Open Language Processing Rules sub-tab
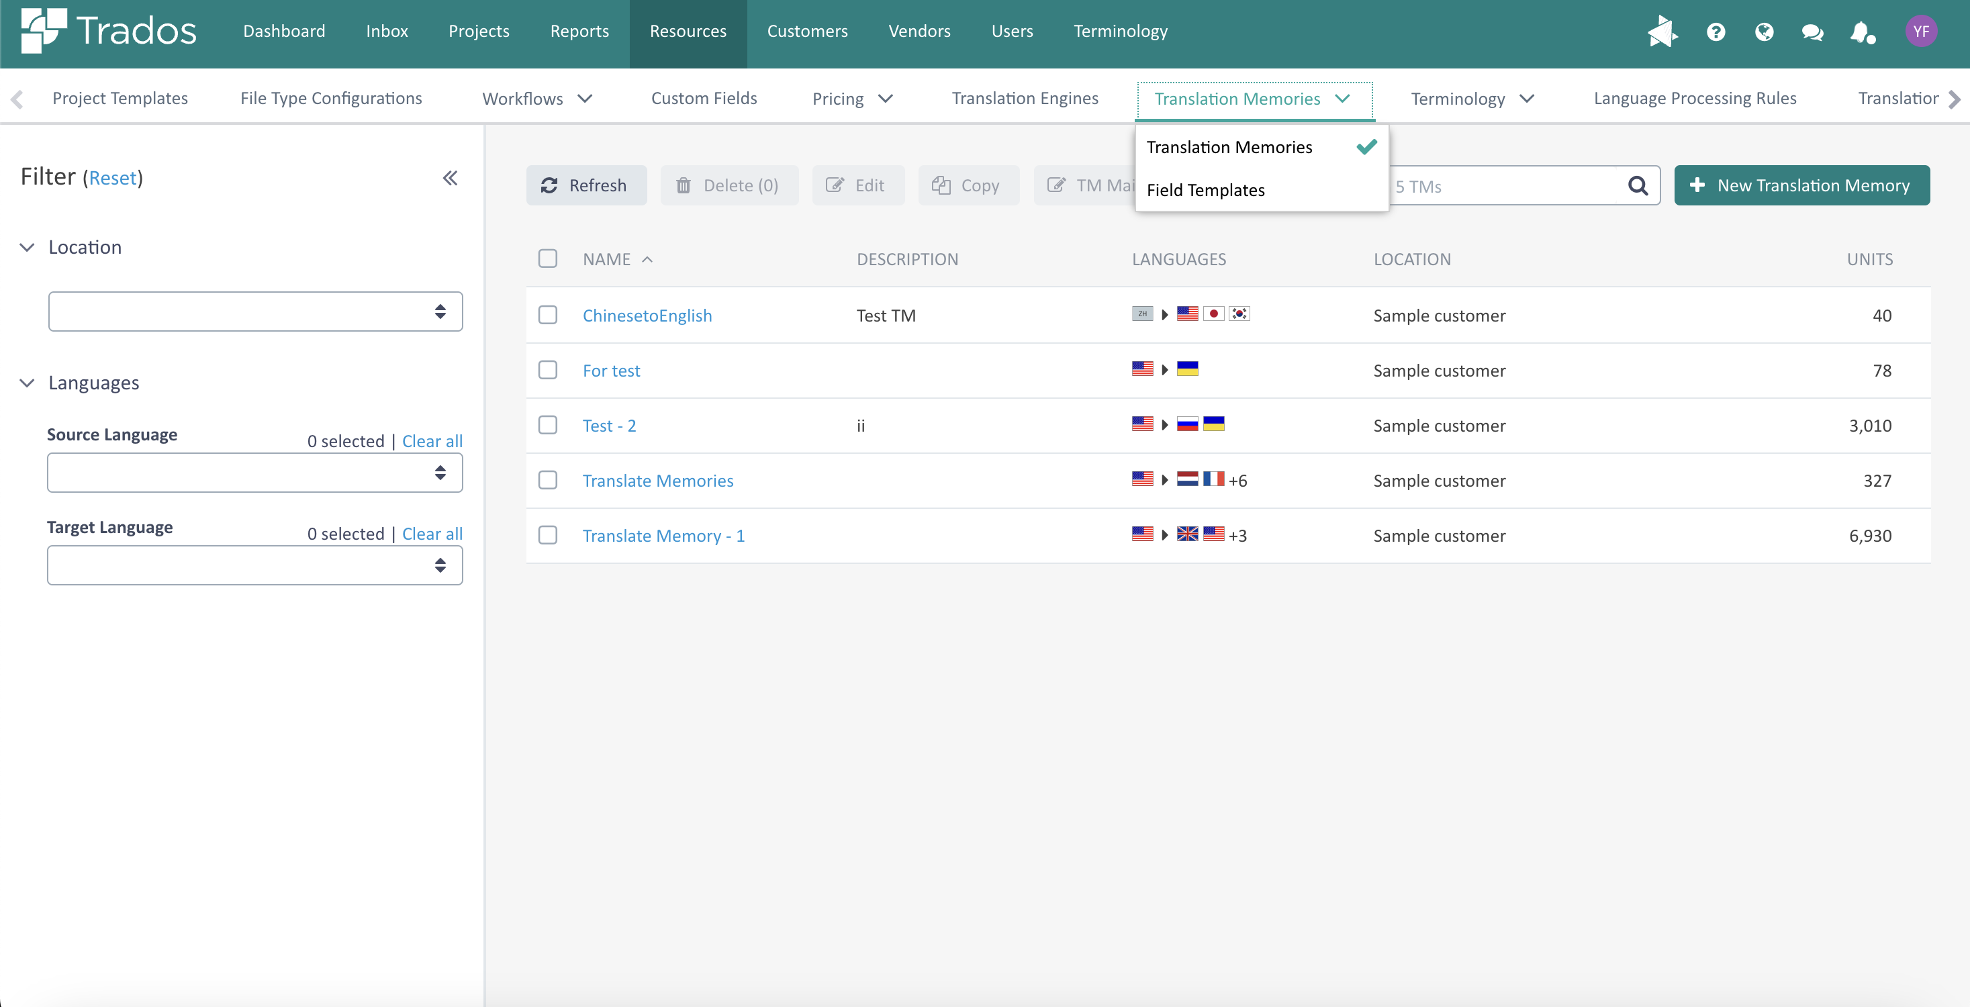 coord(1695,99)
